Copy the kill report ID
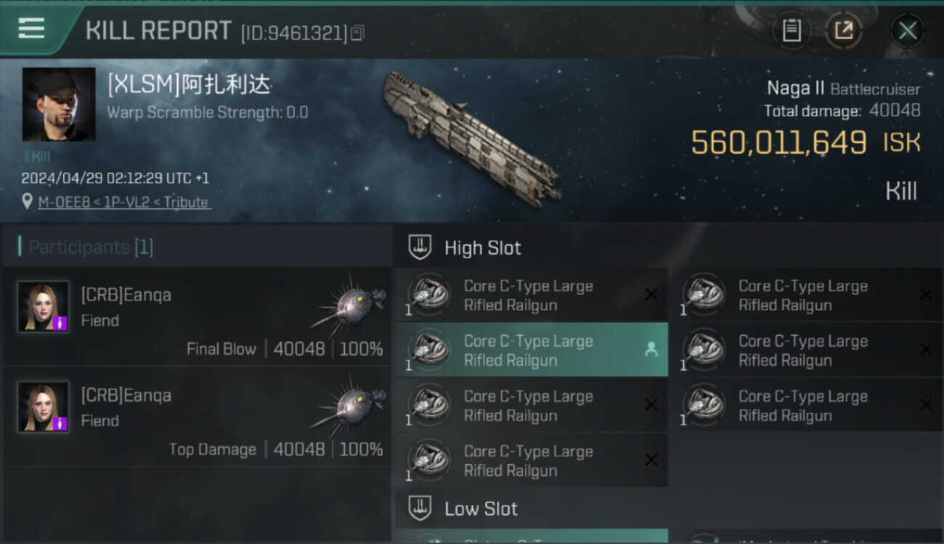This screenshot has height=544, width=944. point(357,33)
